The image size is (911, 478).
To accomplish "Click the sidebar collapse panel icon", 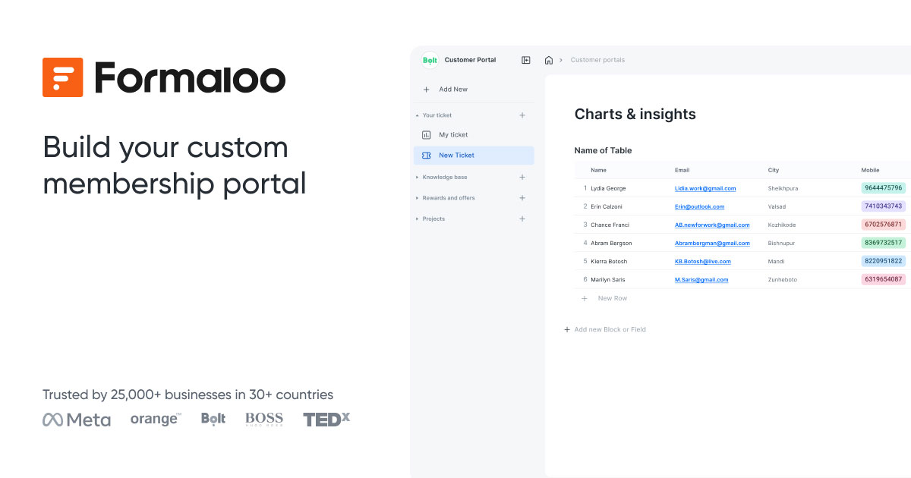I will click(x=525, y=59).
